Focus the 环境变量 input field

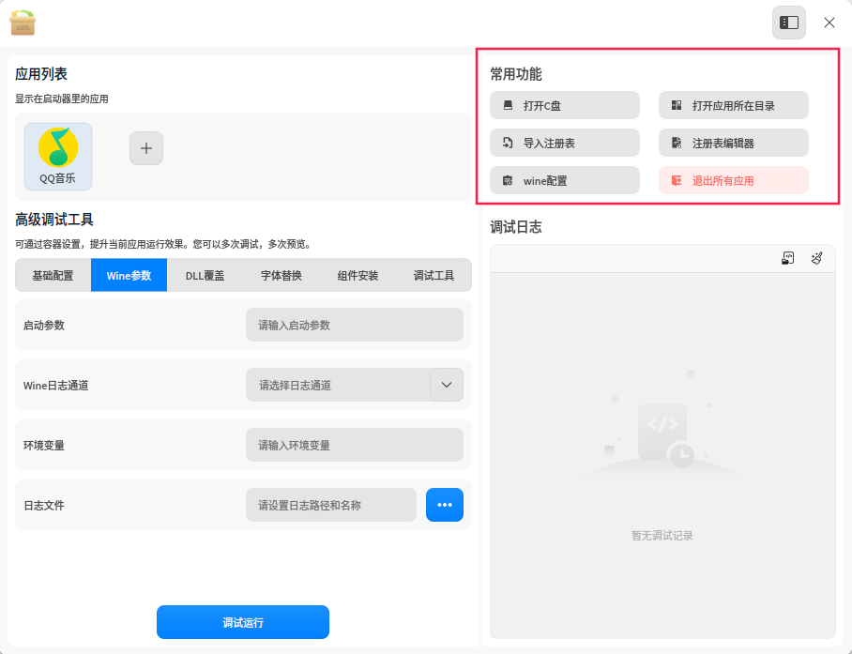355,445
